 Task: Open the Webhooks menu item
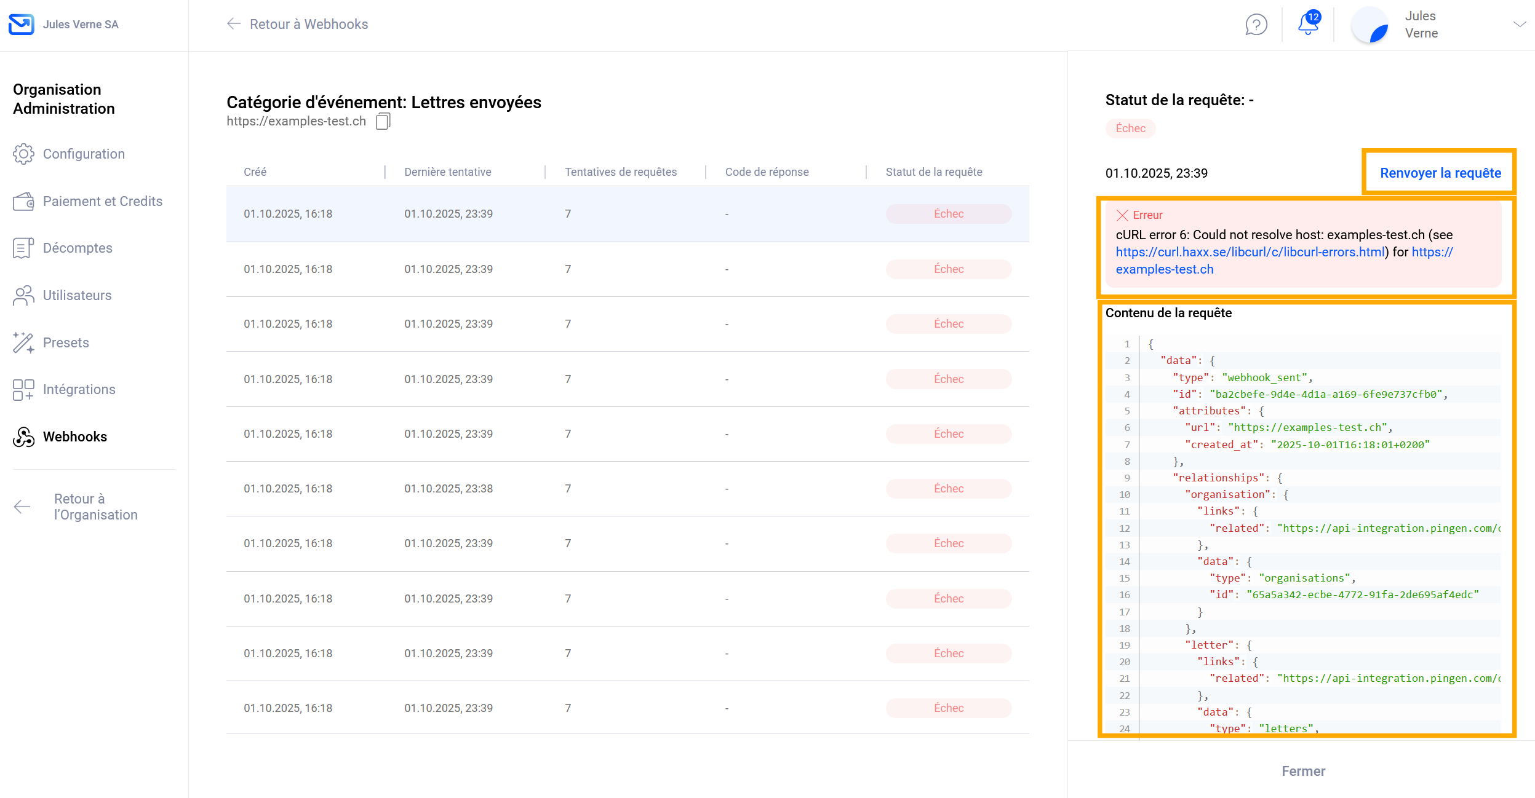tap(74, 437)
